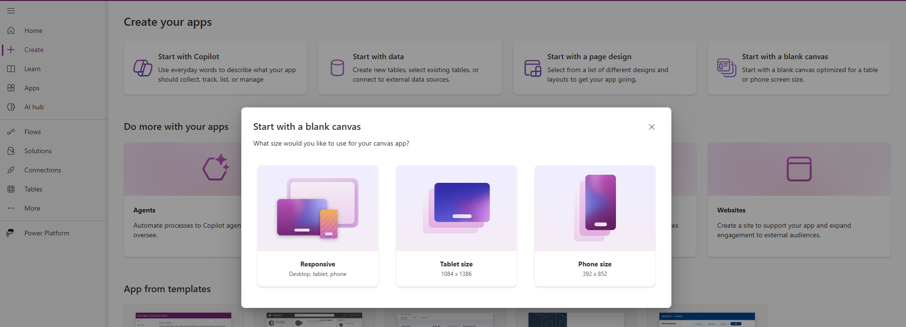The height and width of the screenshot is (327, 906).
Task: Click 'Desktop, tablet, phone' text
Action: point(318,274)
